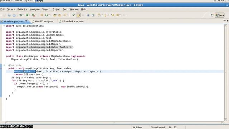This screenshot has width=229, height=129.
Task: Open the Project menu
Action: point(57,9)
